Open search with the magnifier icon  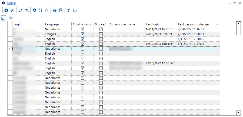click(x=47, y=10)
